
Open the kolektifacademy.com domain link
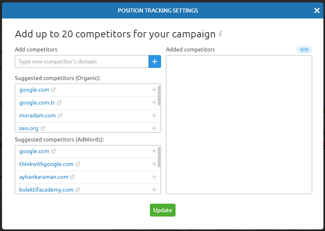pyautogui.click(x=46, y=190)
